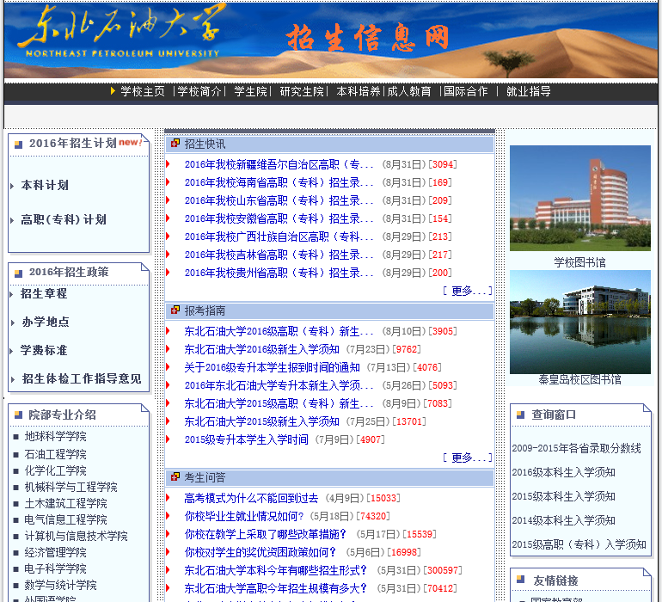Open 东北石油大学2016级新生入学须知
The width and height of the screenshot is (662, 602).
[x=261, y=349]
